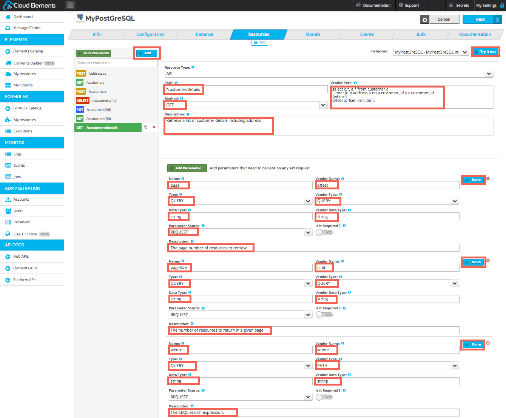
Task: Click the Vendor Path SQL text area
Action: [412, 97]
